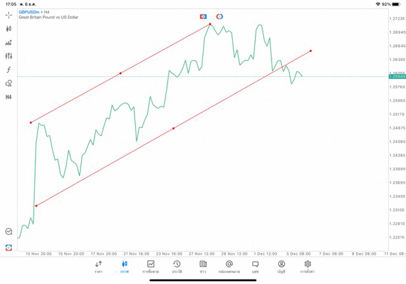Image resolution: width=406 pixels, height=284 pixels.
Task: Tap the circular red-blue icon above chart
Action: (219, 16)
